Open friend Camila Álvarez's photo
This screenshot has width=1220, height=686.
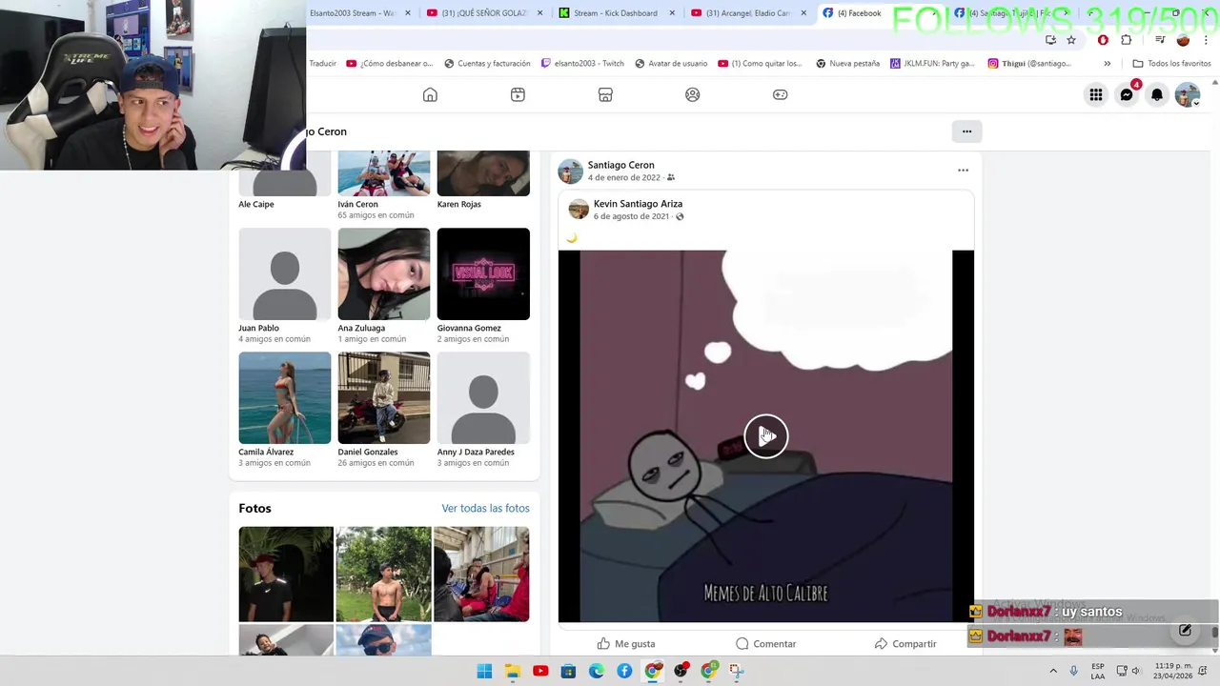(x=284, y=397)
